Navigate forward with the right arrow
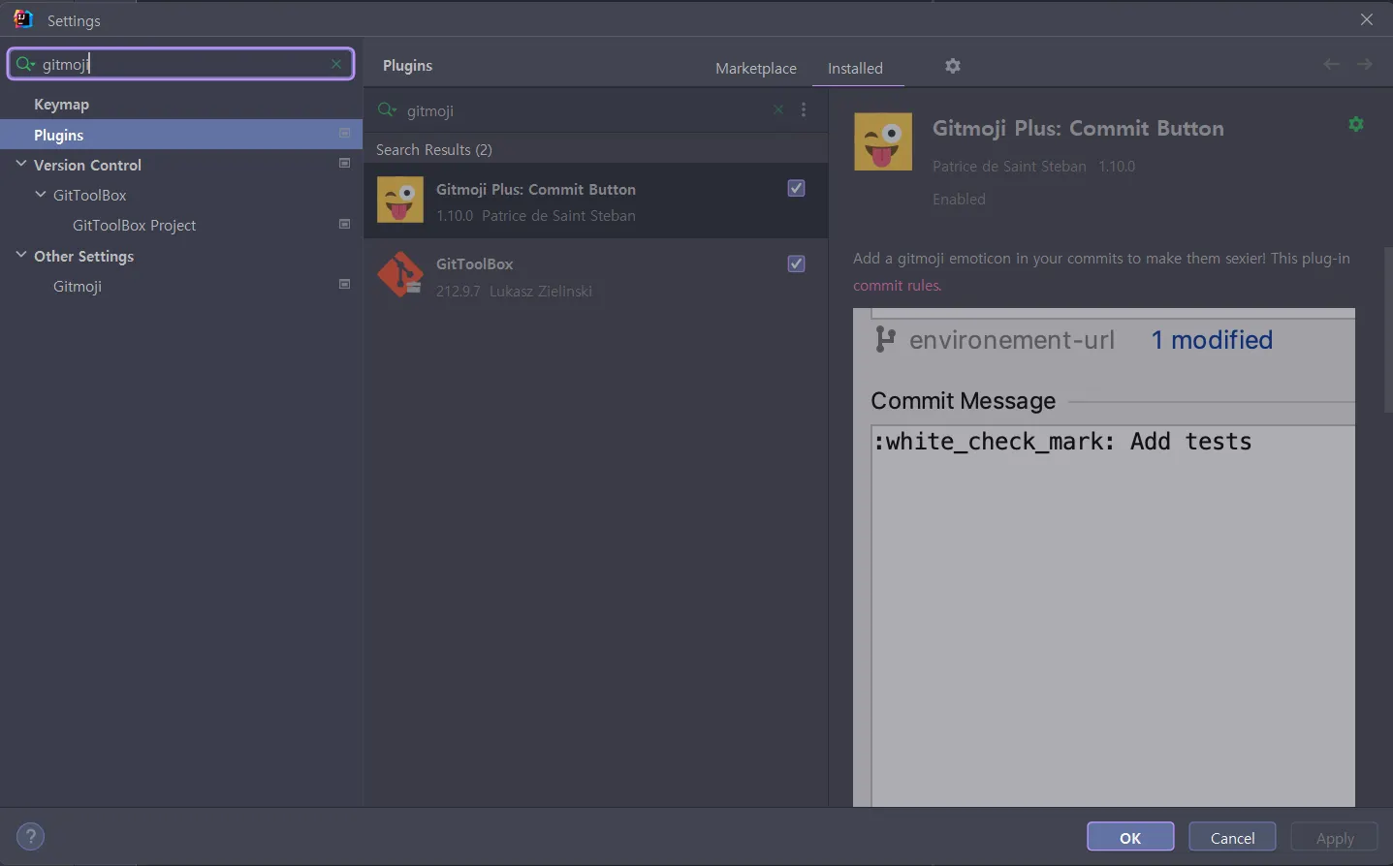 click(1365, 64)
